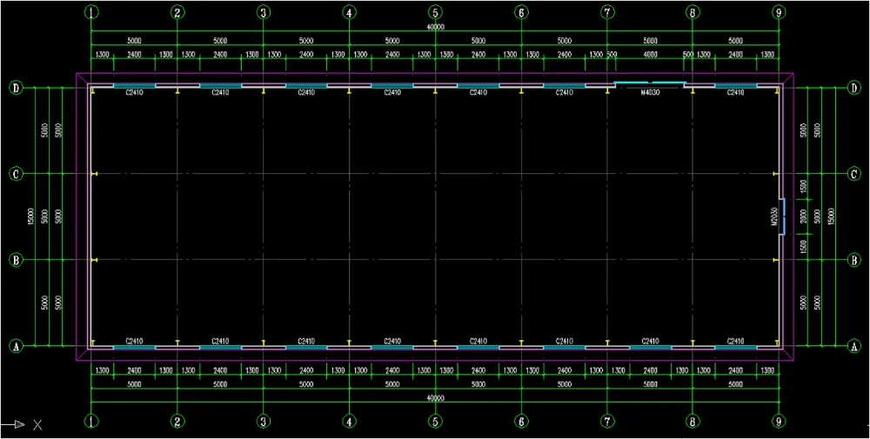Image resolution: width=870 pixels, height=439 pixels.
Task: Select cyan window between axes 1-2 on wall A
Action: pyautogui.click(x=134, y=348)
